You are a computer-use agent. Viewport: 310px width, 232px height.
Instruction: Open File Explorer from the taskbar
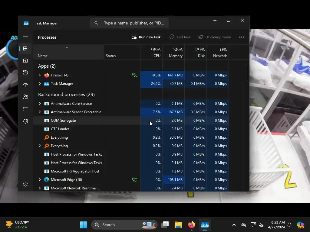[178, 225]
